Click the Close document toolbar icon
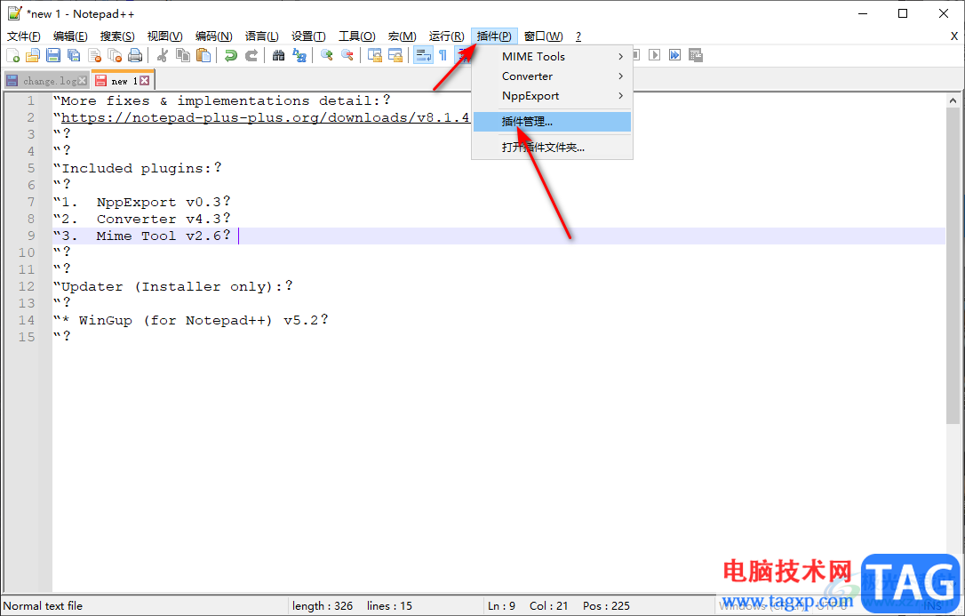The width and height of the screenshot is (965, 616). click(94, 55)
